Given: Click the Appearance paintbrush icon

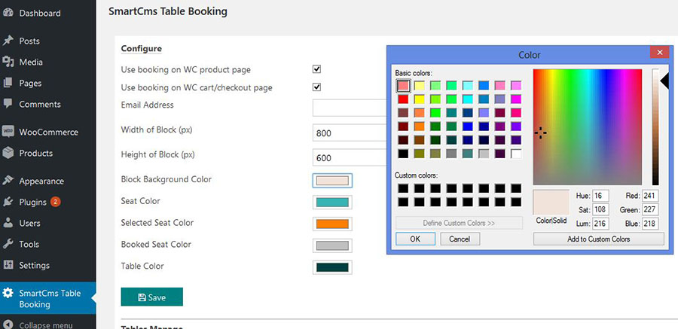Looking at the screenshot, I should (x=8, y=181).
